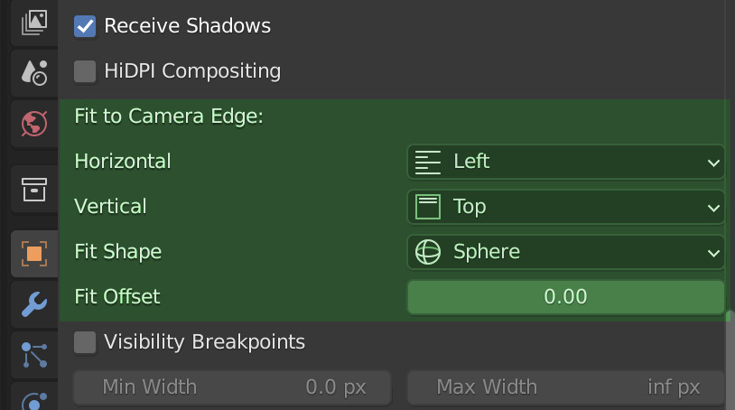Open the World properties tab

34,124
